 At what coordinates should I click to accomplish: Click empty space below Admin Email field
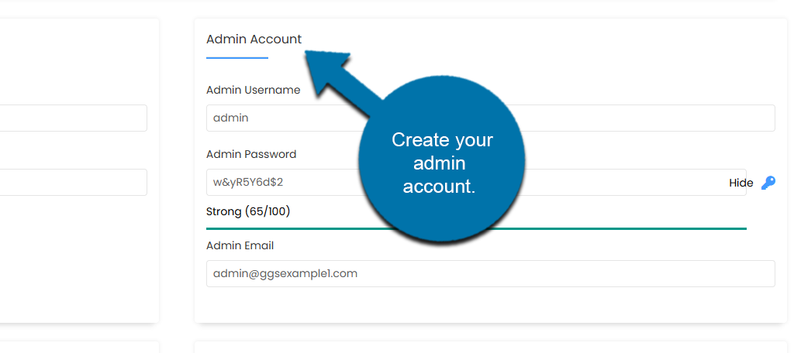point(488,306)
